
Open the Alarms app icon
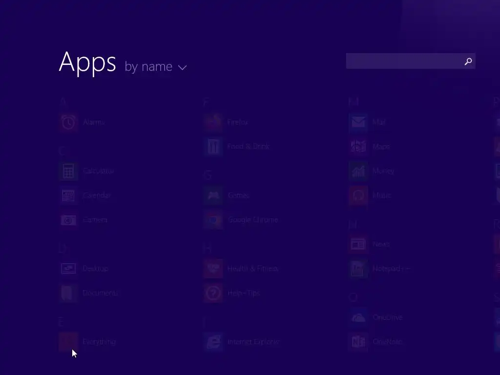68,123
